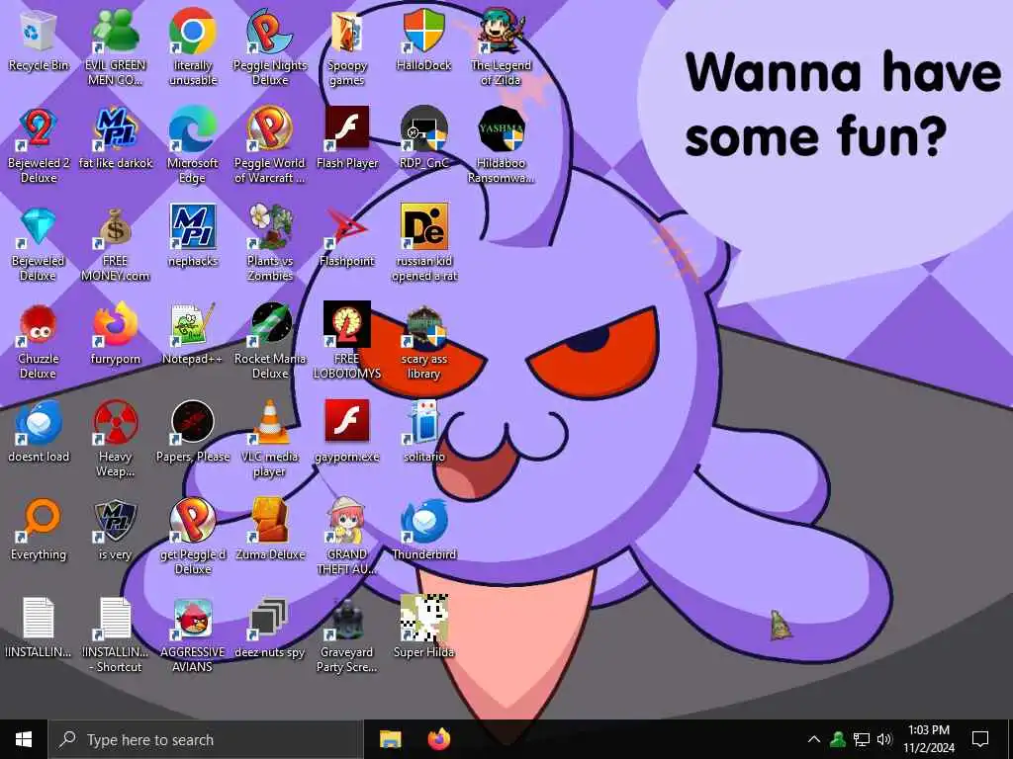Select the Plants vs Zombies icon
The height and width of the screenshot is (759, 1013).
click(270, 227)
